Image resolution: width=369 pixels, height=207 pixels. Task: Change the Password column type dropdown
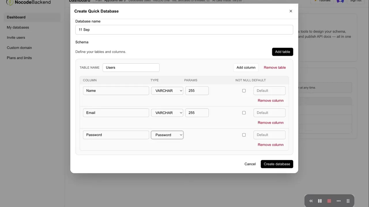pos(167,135)
